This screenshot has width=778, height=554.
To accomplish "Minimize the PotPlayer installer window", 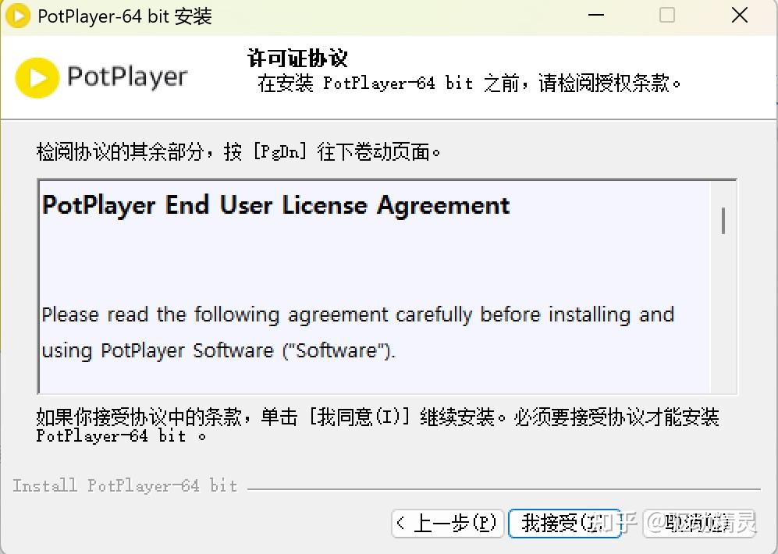I will (595, 16).
